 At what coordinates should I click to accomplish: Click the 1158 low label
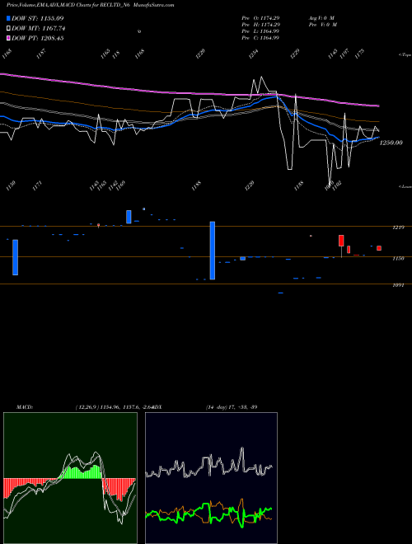298,185
